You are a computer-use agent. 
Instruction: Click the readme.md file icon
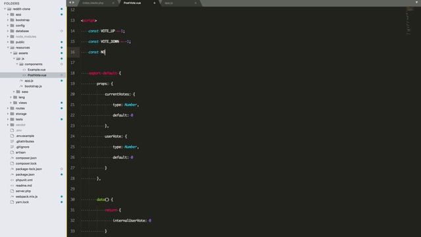[12, 186]
